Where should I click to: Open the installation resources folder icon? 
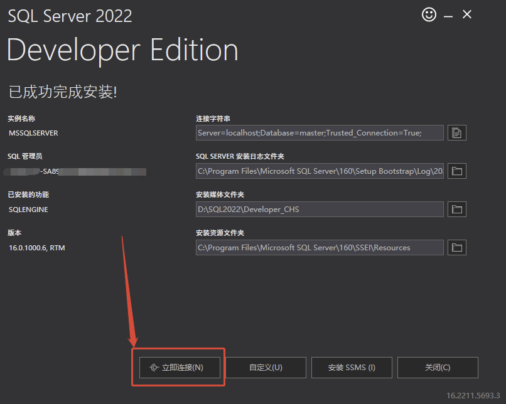tap(456, 247)
